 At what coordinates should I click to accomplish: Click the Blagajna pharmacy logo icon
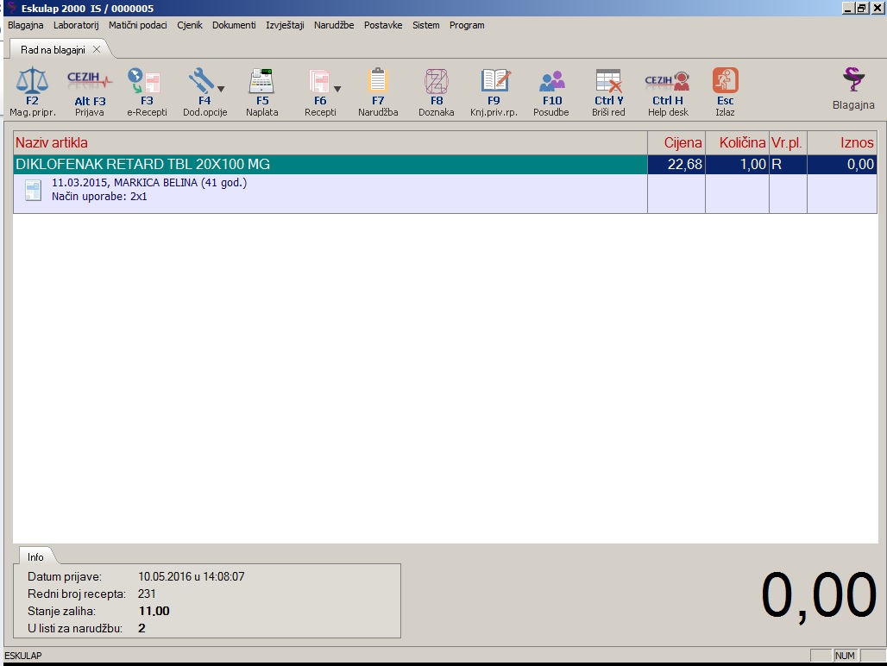[853, 79]
